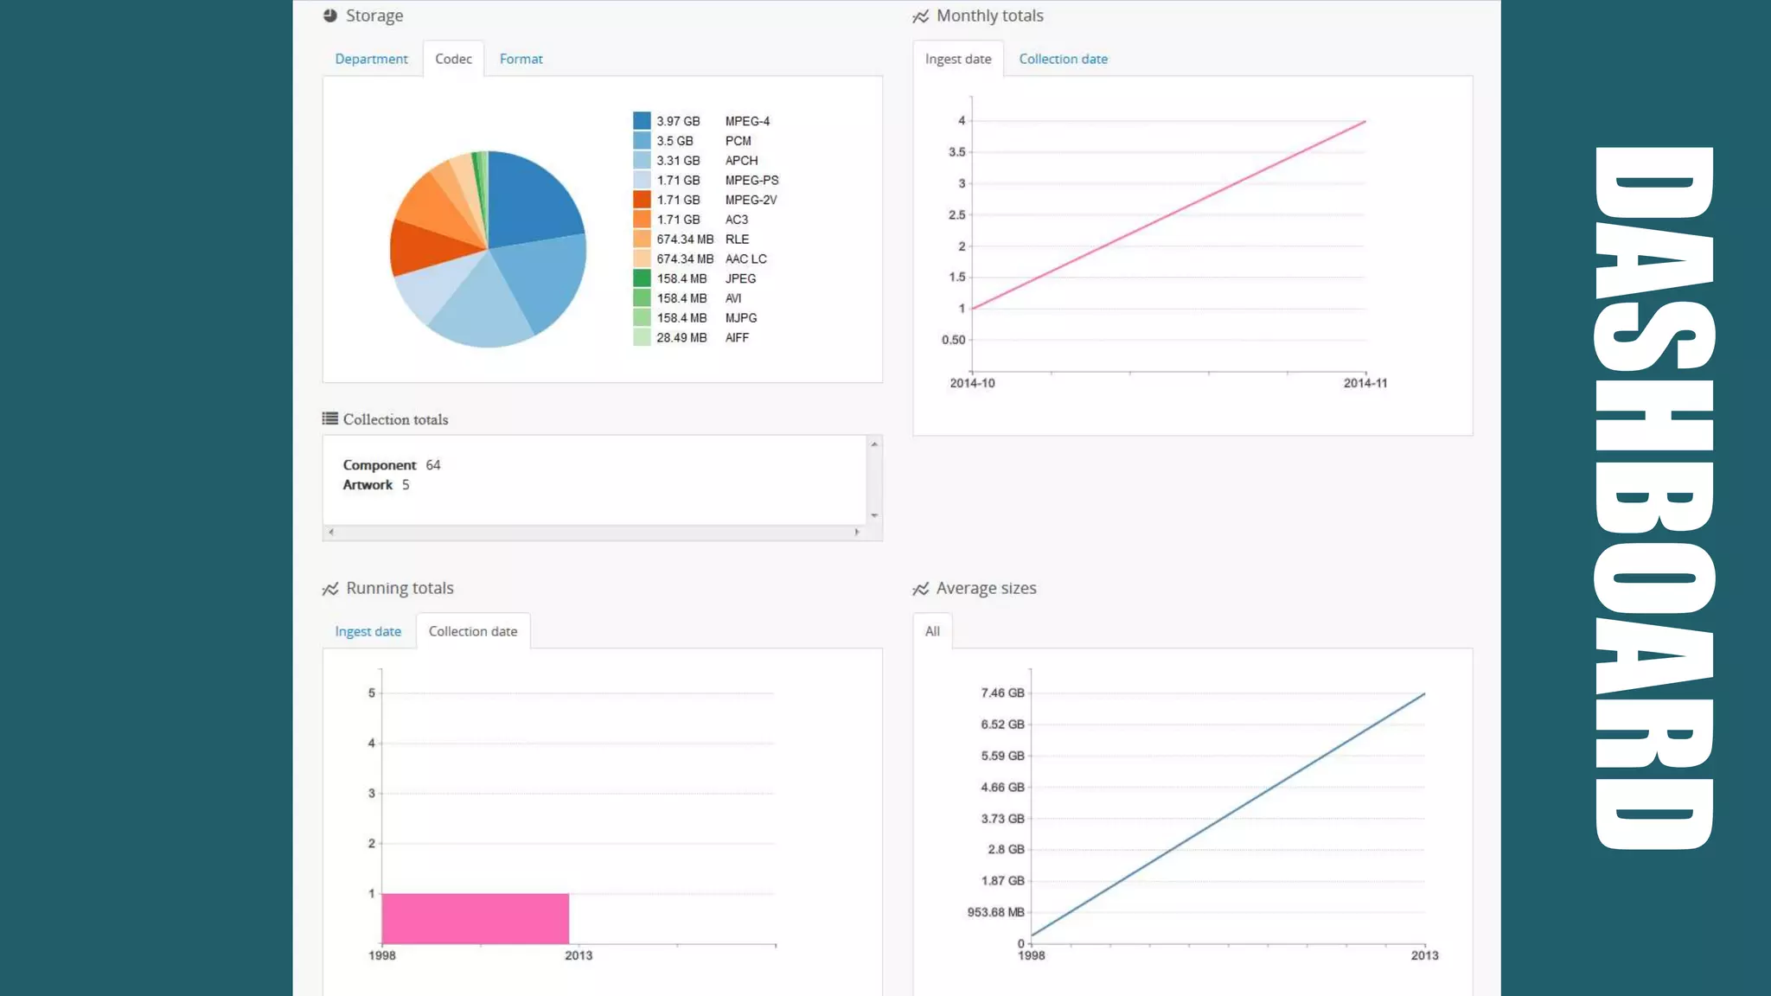Click the Collection totals list icon
1771x996 pixels.
(329, 418)
